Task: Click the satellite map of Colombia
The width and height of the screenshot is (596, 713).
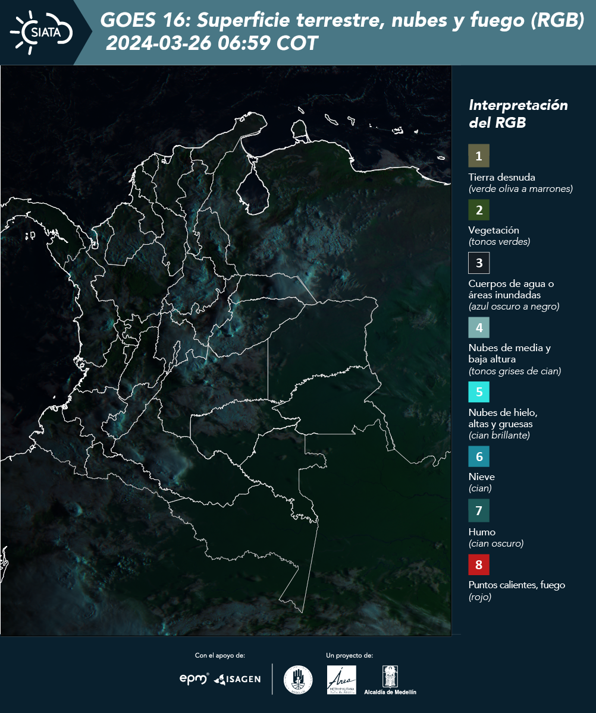Action: point(225,351)
